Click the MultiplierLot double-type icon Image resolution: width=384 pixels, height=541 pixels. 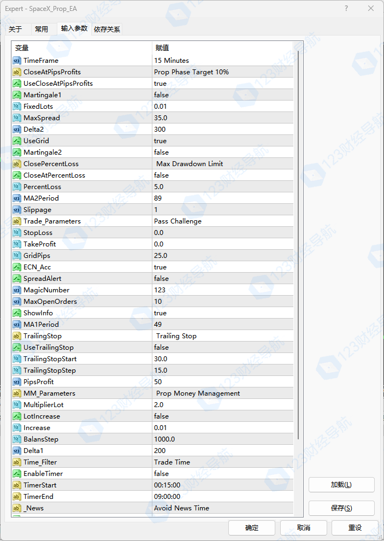point(16,405)
